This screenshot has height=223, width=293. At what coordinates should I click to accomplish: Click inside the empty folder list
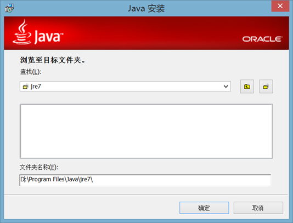tap(146, 131)
